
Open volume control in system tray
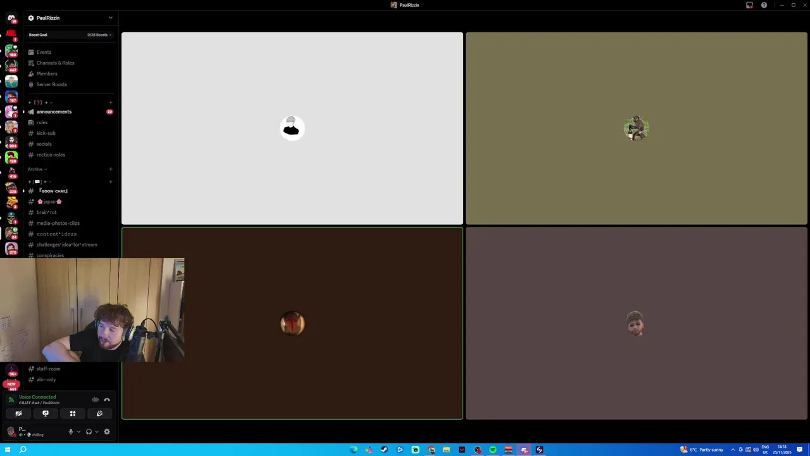756,450
